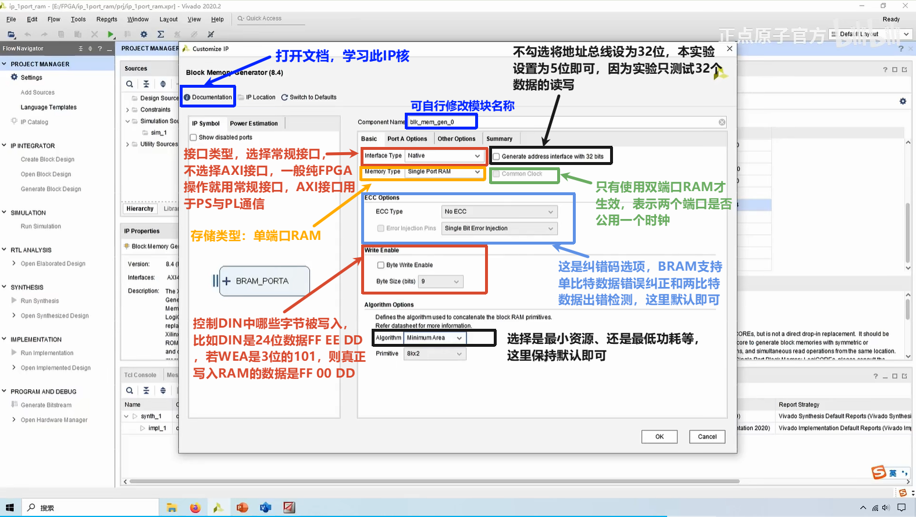Open the Interface Type dropdown
The width and height of the screenshot is (916, 517).
coord(444,156)
